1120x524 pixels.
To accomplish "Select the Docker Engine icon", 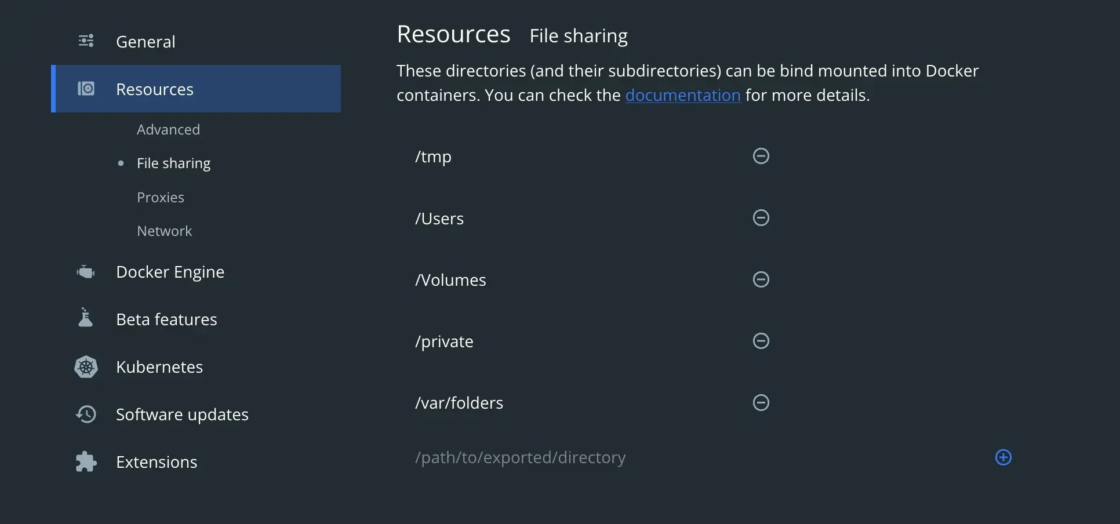I will pos(85,271).
